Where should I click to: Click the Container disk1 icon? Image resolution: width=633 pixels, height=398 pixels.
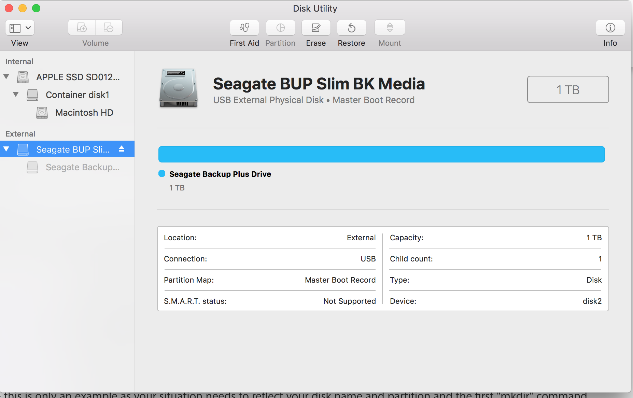click(x=32, y=95)
